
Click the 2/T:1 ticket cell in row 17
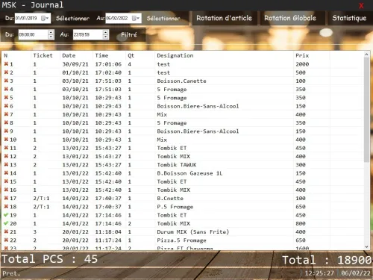click(x=41, y=199)
